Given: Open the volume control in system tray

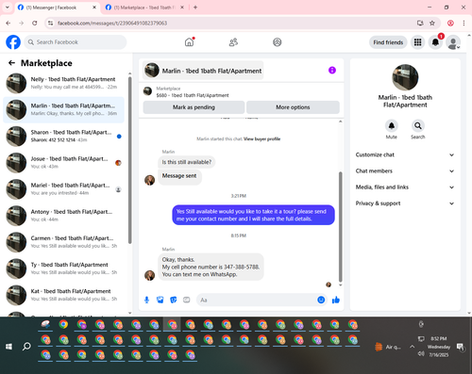Looking at the screenshot, I should coord(421,354).
